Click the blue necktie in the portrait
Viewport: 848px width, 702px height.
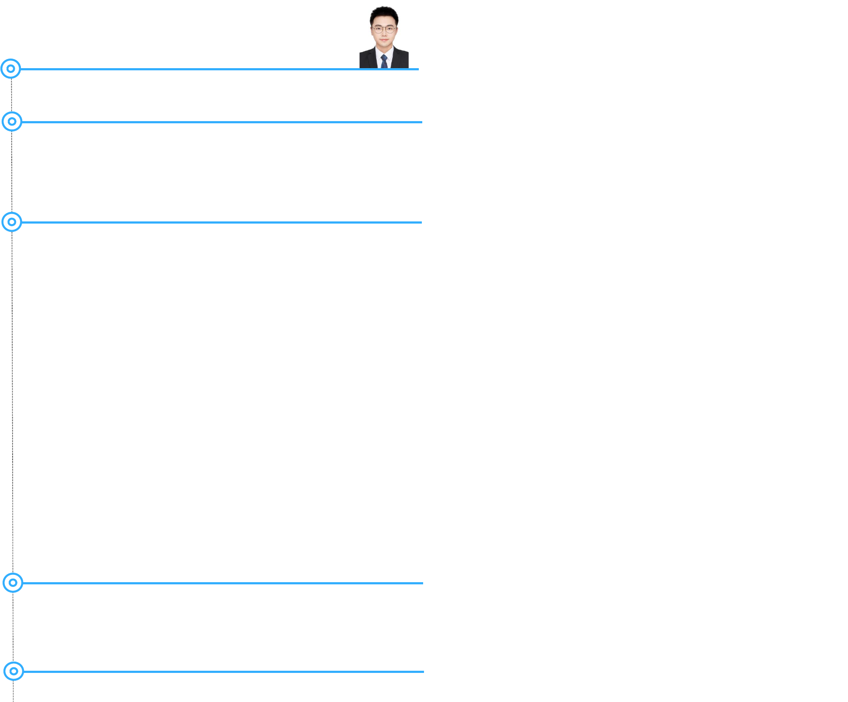click(384, 61)
